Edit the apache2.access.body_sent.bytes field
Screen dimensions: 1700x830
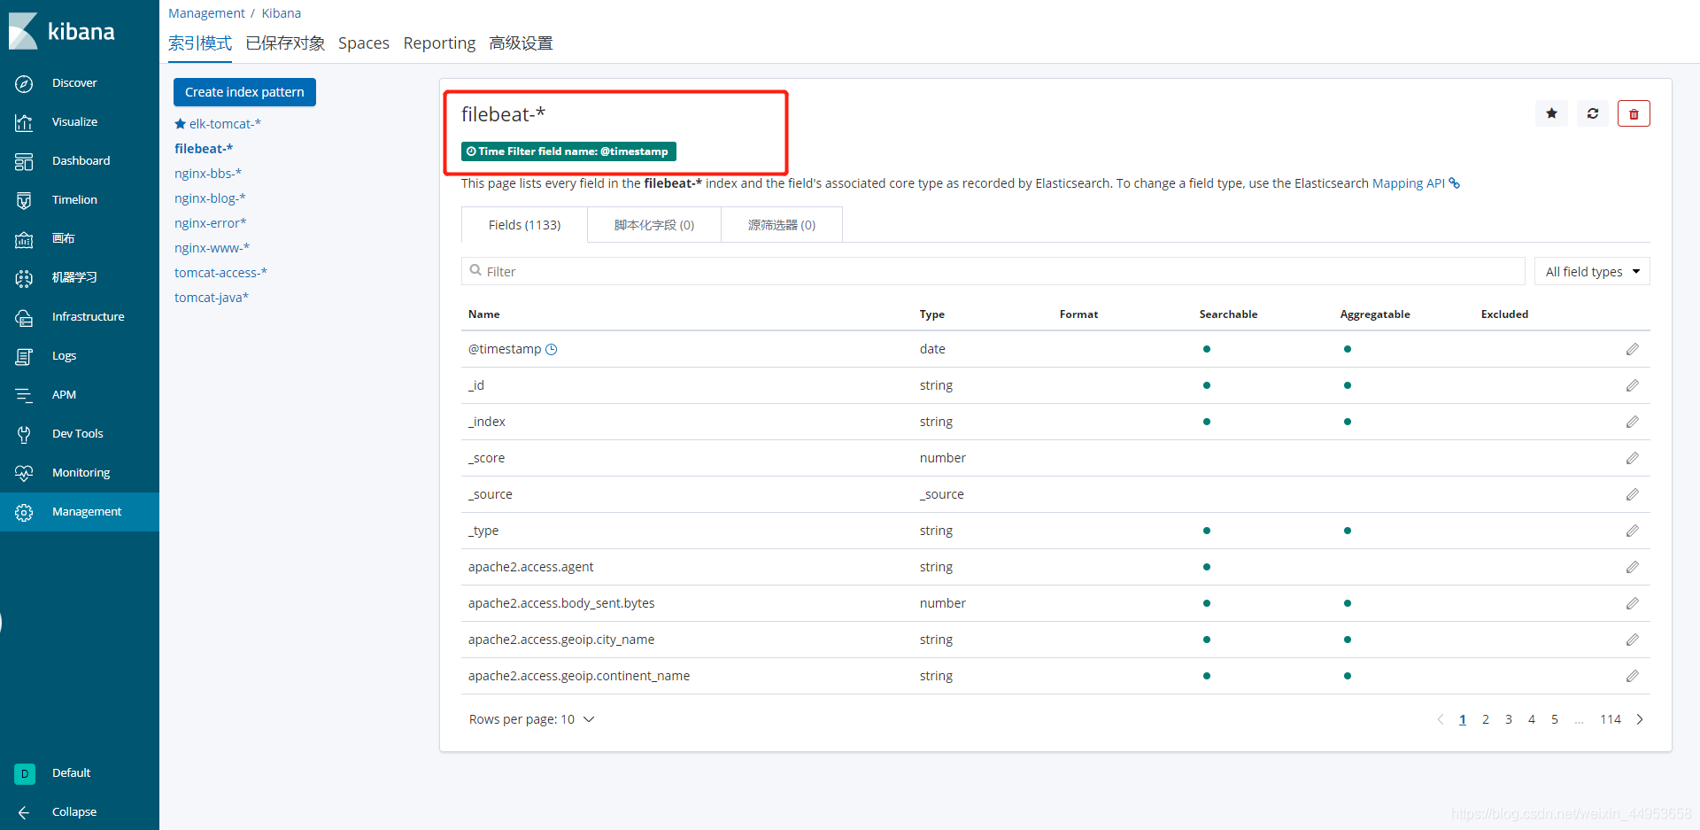[x=1632, y=604]
